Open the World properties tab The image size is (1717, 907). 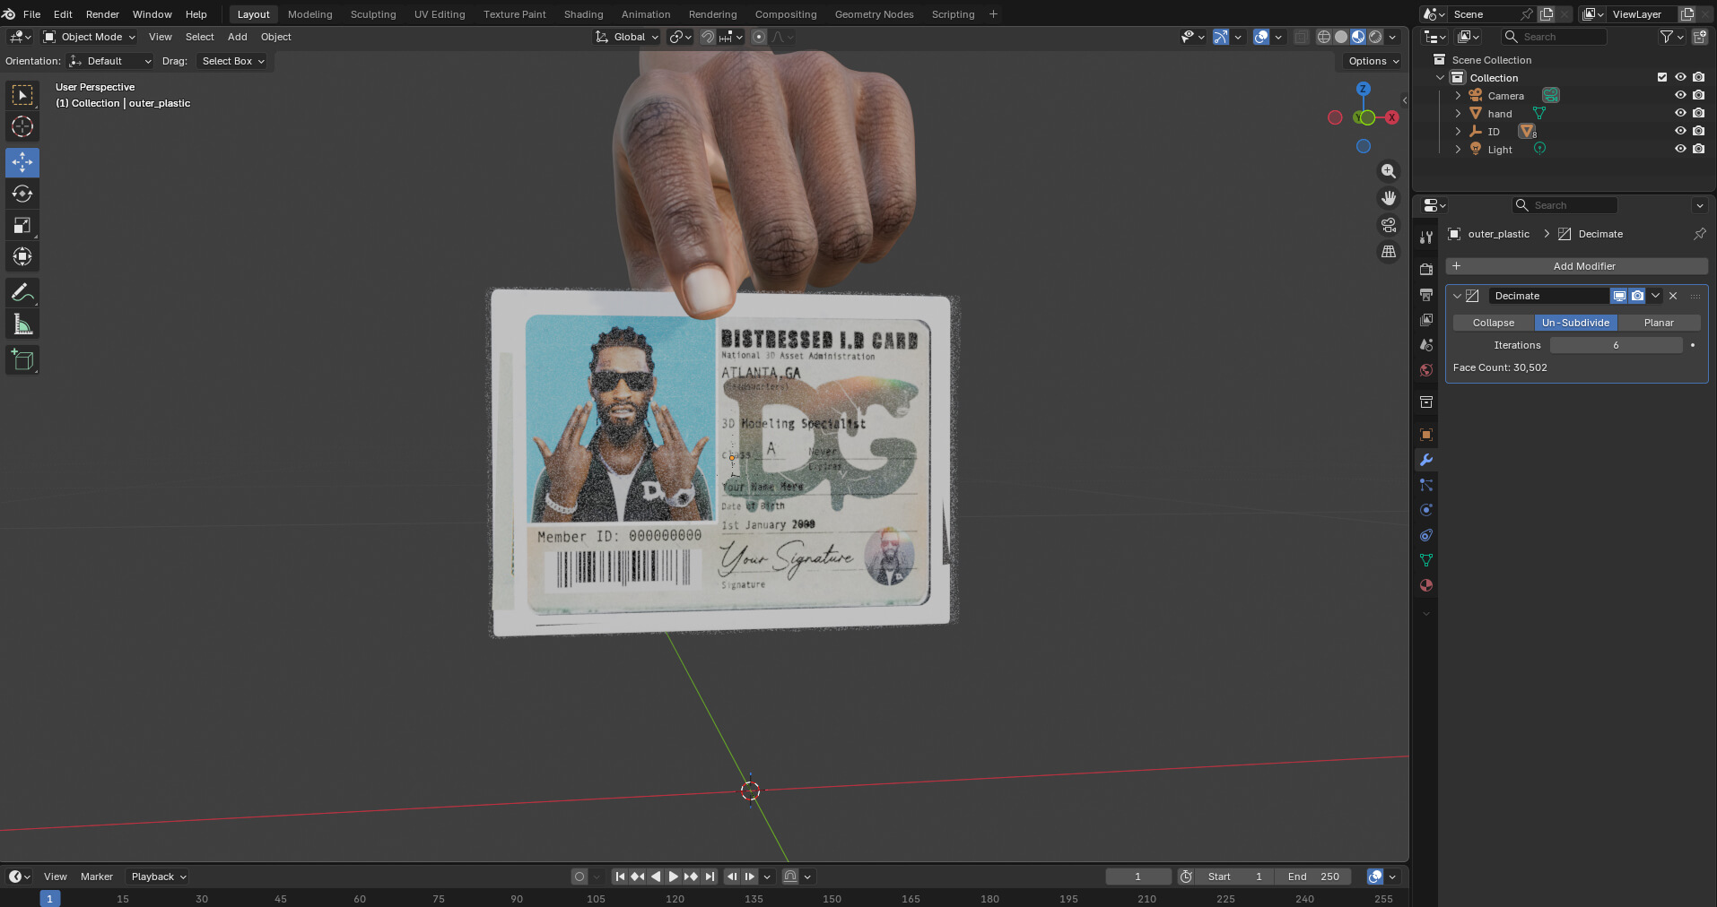(1426, 369)
